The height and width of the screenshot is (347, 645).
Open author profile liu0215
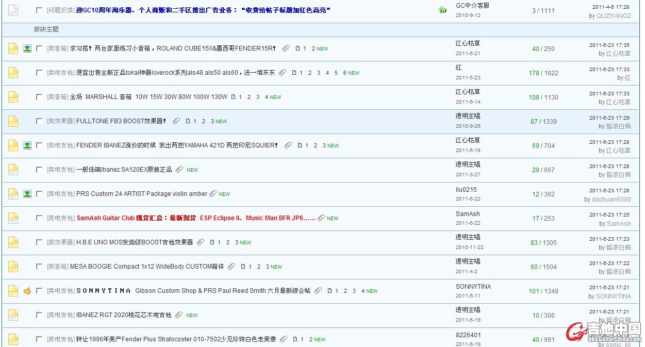[466, 189]
